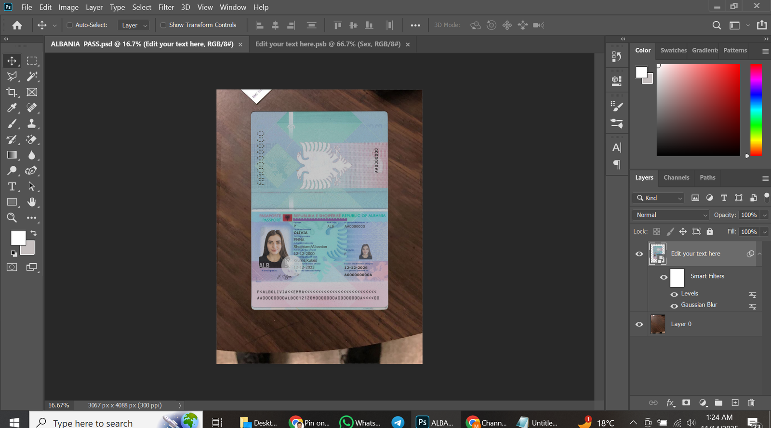
Task: Open the History panel icon
Action: [617, 57]
